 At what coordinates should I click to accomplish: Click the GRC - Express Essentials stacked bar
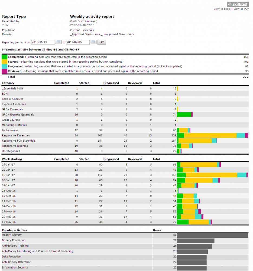click(185, 114)
